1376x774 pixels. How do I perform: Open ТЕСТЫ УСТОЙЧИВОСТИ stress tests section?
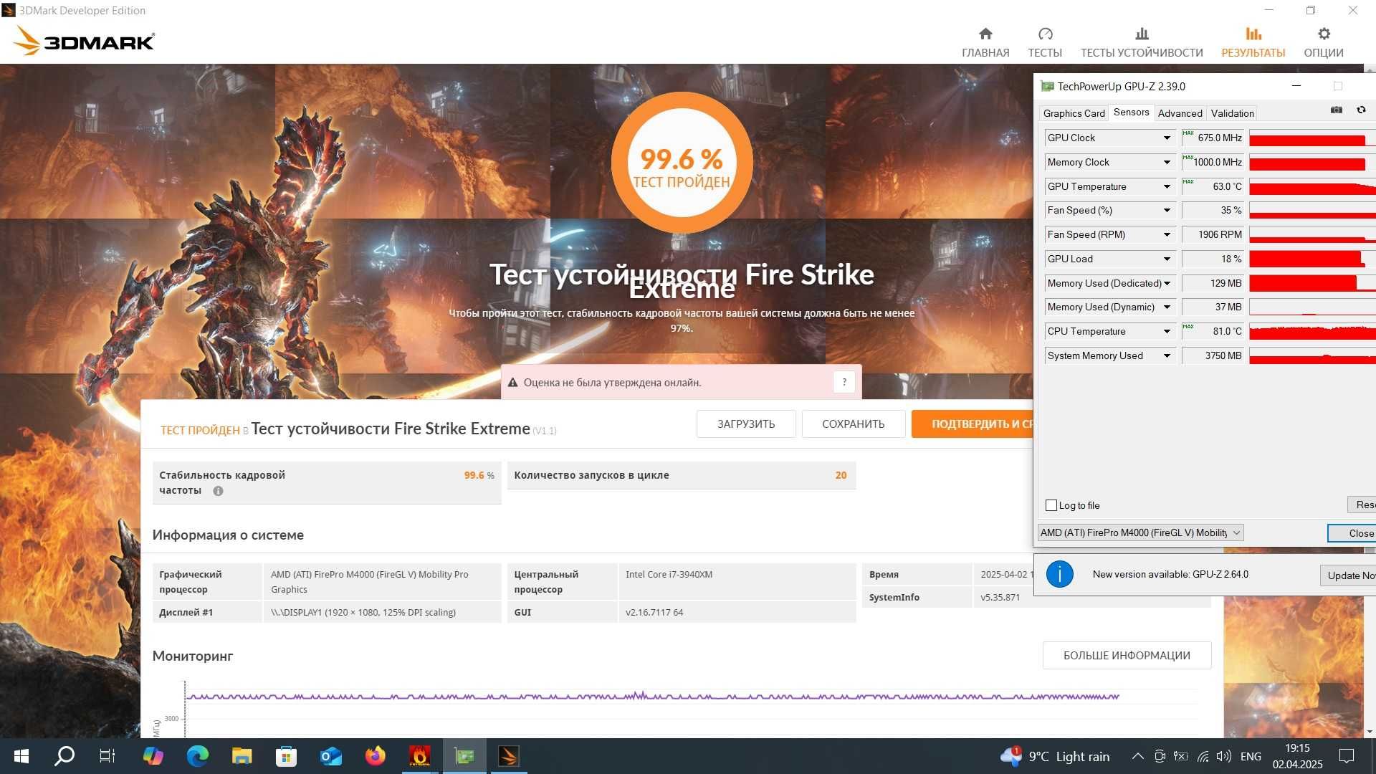click(1142, 42)
